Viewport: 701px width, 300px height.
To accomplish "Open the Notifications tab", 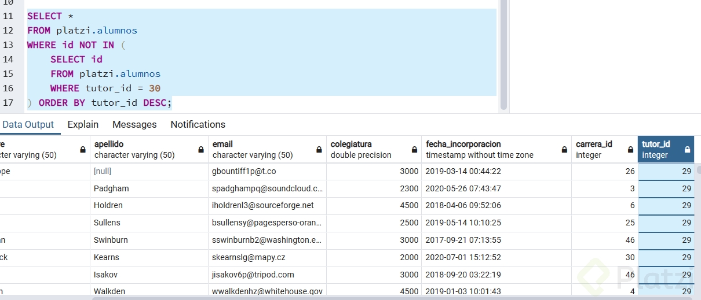I will pos(198,124).
